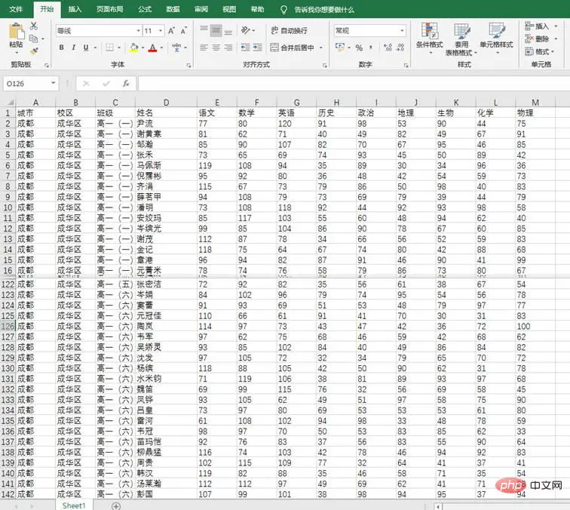This screenshot has width=570, height=510.
Task: Click the Paste clipboard icon
Action: (16, 31)
